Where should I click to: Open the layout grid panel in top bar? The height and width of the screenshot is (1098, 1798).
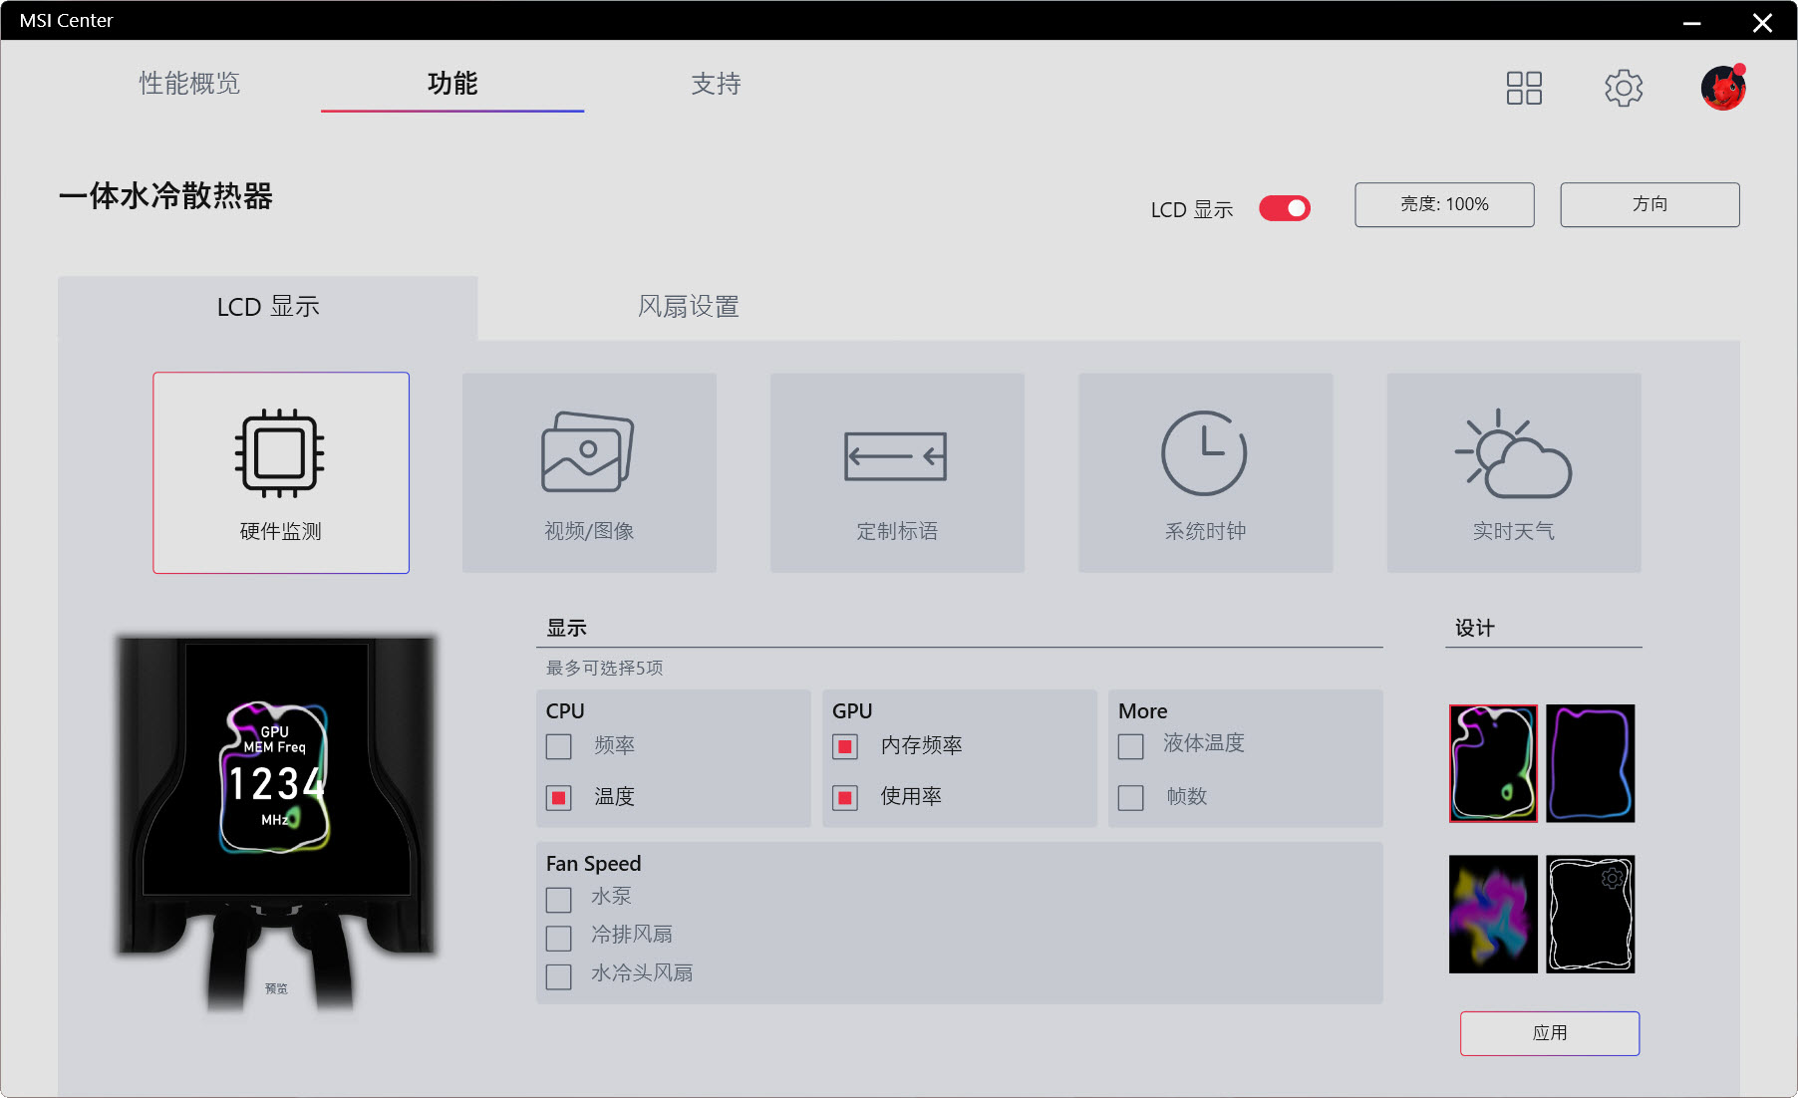click(1523, 88)
